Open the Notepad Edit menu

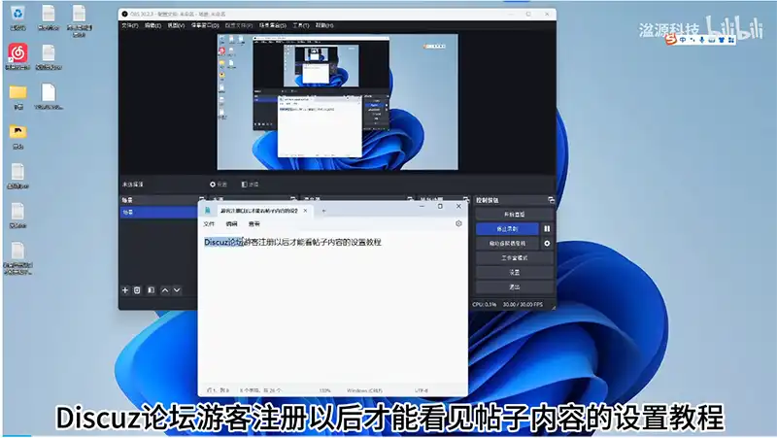231,223
